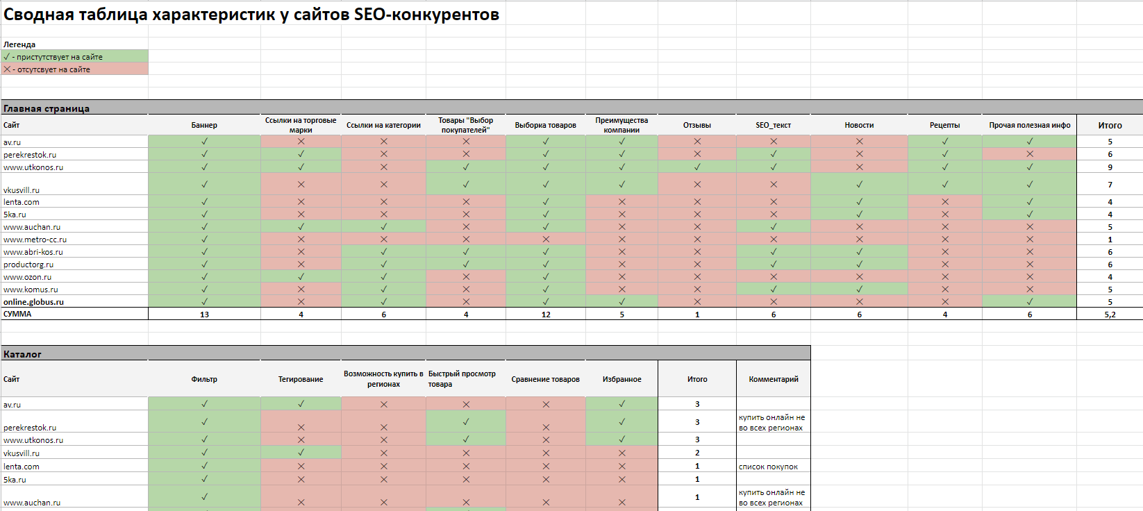Select the cross for vkusvill.ru under SEO_текст

point(774,185)
